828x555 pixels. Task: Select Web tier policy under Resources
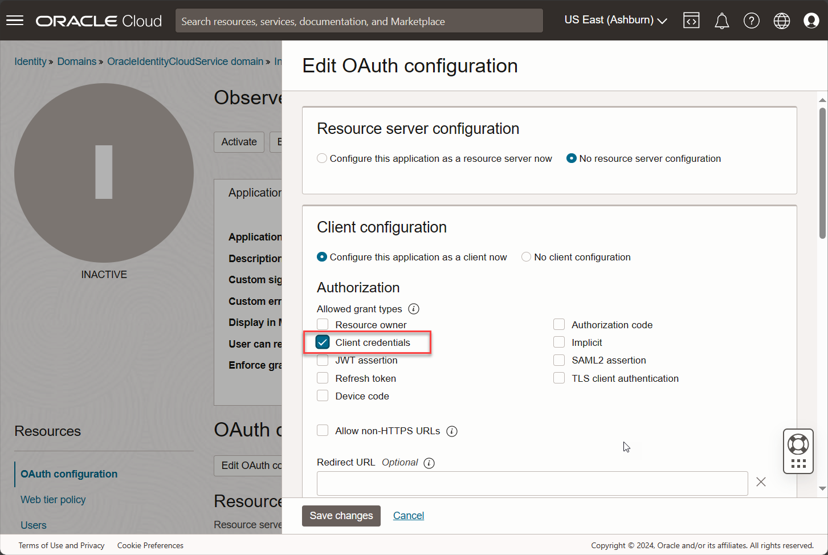click(52, 499)
